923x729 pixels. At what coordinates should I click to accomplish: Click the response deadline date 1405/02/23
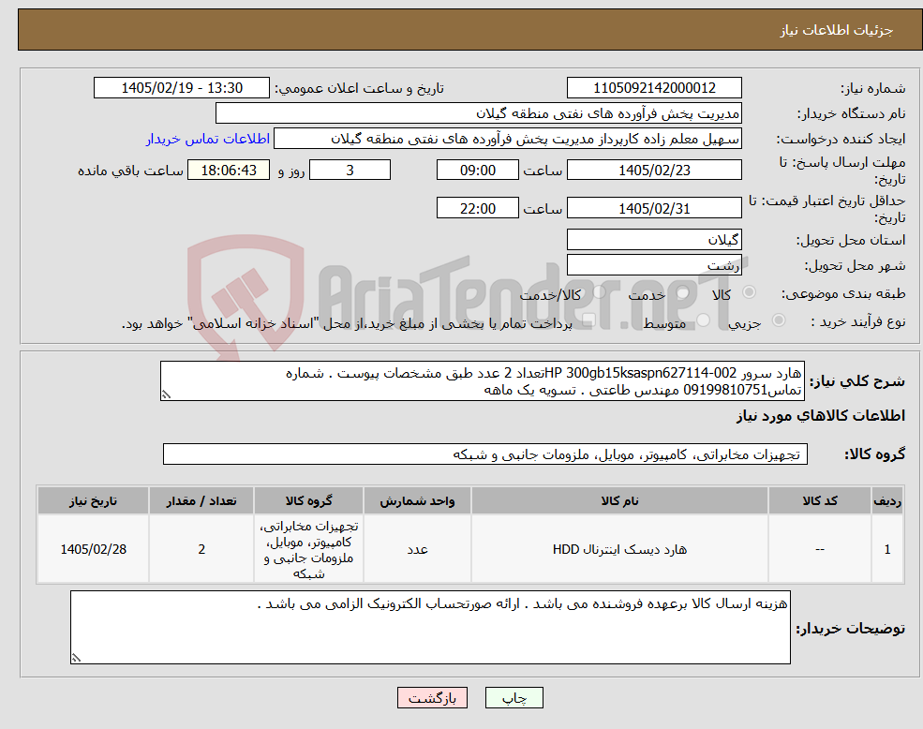(654, 171)
